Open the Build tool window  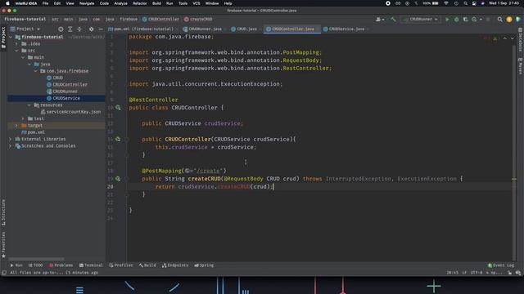click(147, 265)
